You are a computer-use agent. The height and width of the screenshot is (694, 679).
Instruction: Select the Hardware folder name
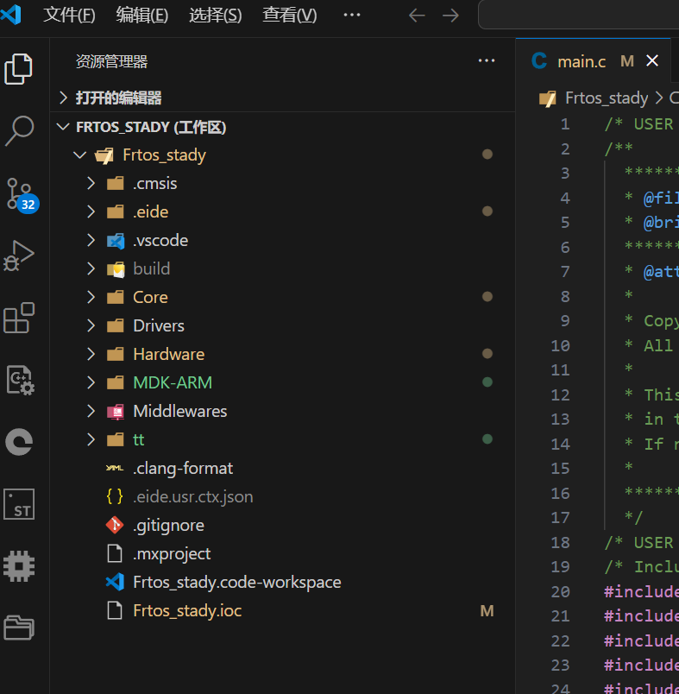pyautogui.click(x=168, y=354)
